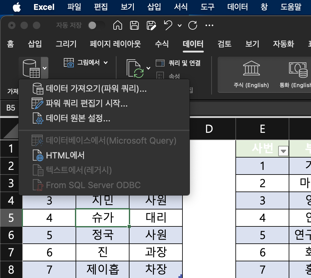Choose 파워 쿼리 편집기 시작... menu item
311x278 pixels.
[x=104, y=103]
